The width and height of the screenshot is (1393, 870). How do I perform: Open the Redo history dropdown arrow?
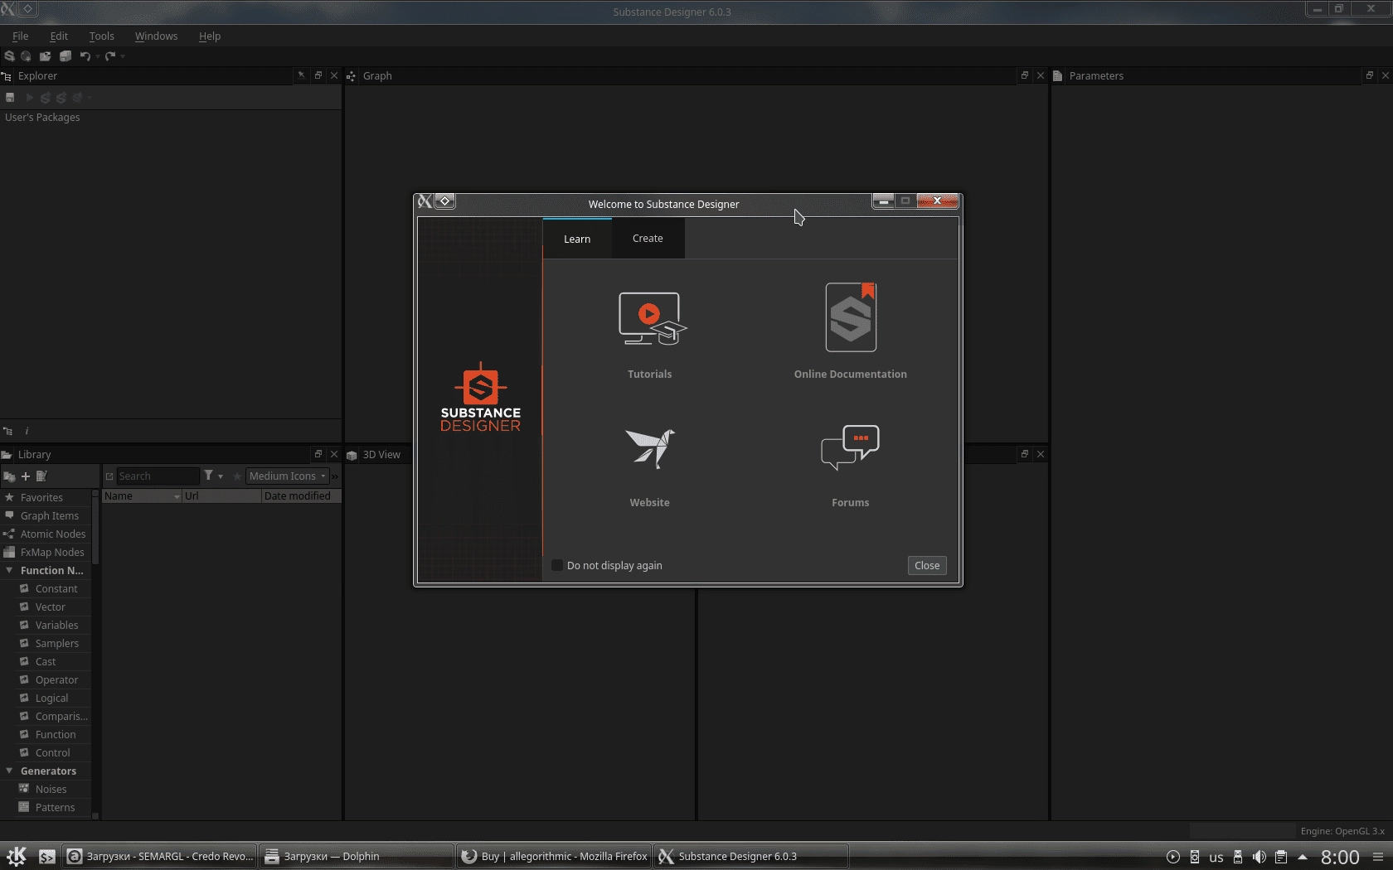click(123, 56)
